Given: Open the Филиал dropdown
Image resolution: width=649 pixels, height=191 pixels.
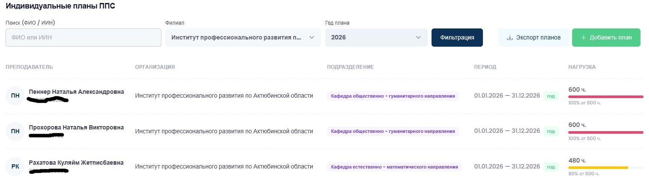Looking at the screenshot, I should pos(243,37).
